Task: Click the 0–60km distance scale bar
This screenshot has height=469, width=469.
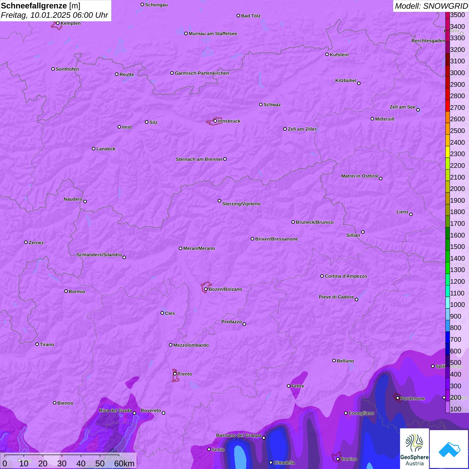Action: click(68, 461)
